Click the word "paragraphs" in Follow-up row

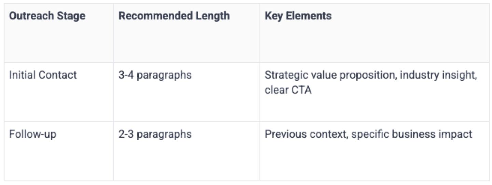(x=164, y=134)
